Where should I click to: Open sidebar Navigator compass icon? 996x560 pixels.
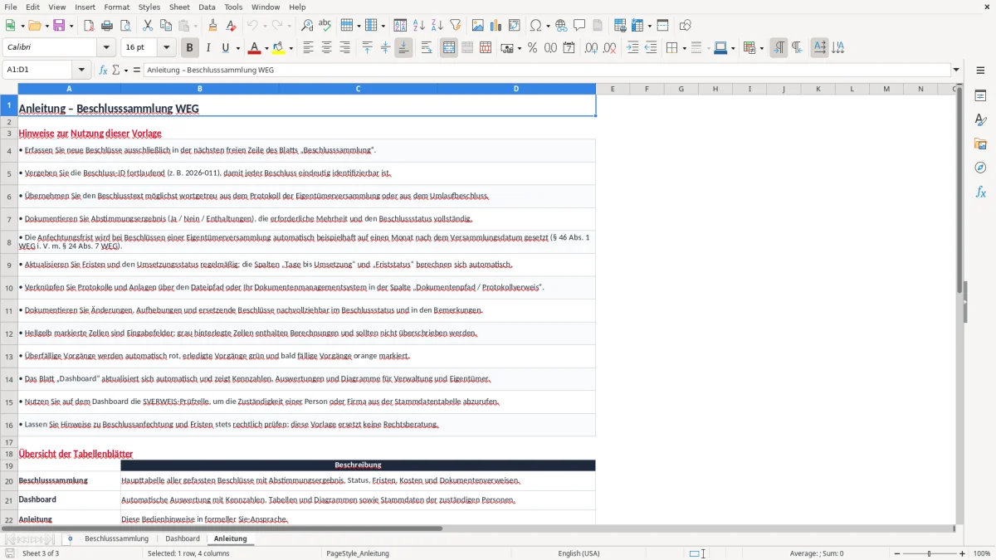tap(980, 168)
